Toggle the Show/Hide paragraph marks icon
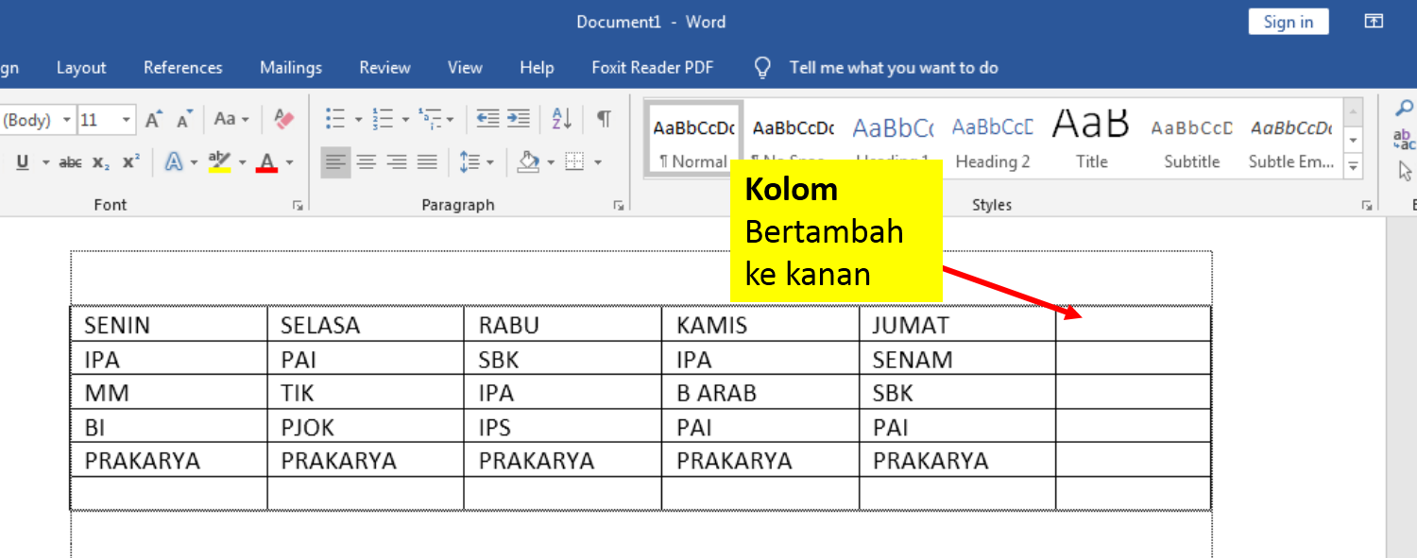This screenshot has height=558, width=1417. coord(604,117)
